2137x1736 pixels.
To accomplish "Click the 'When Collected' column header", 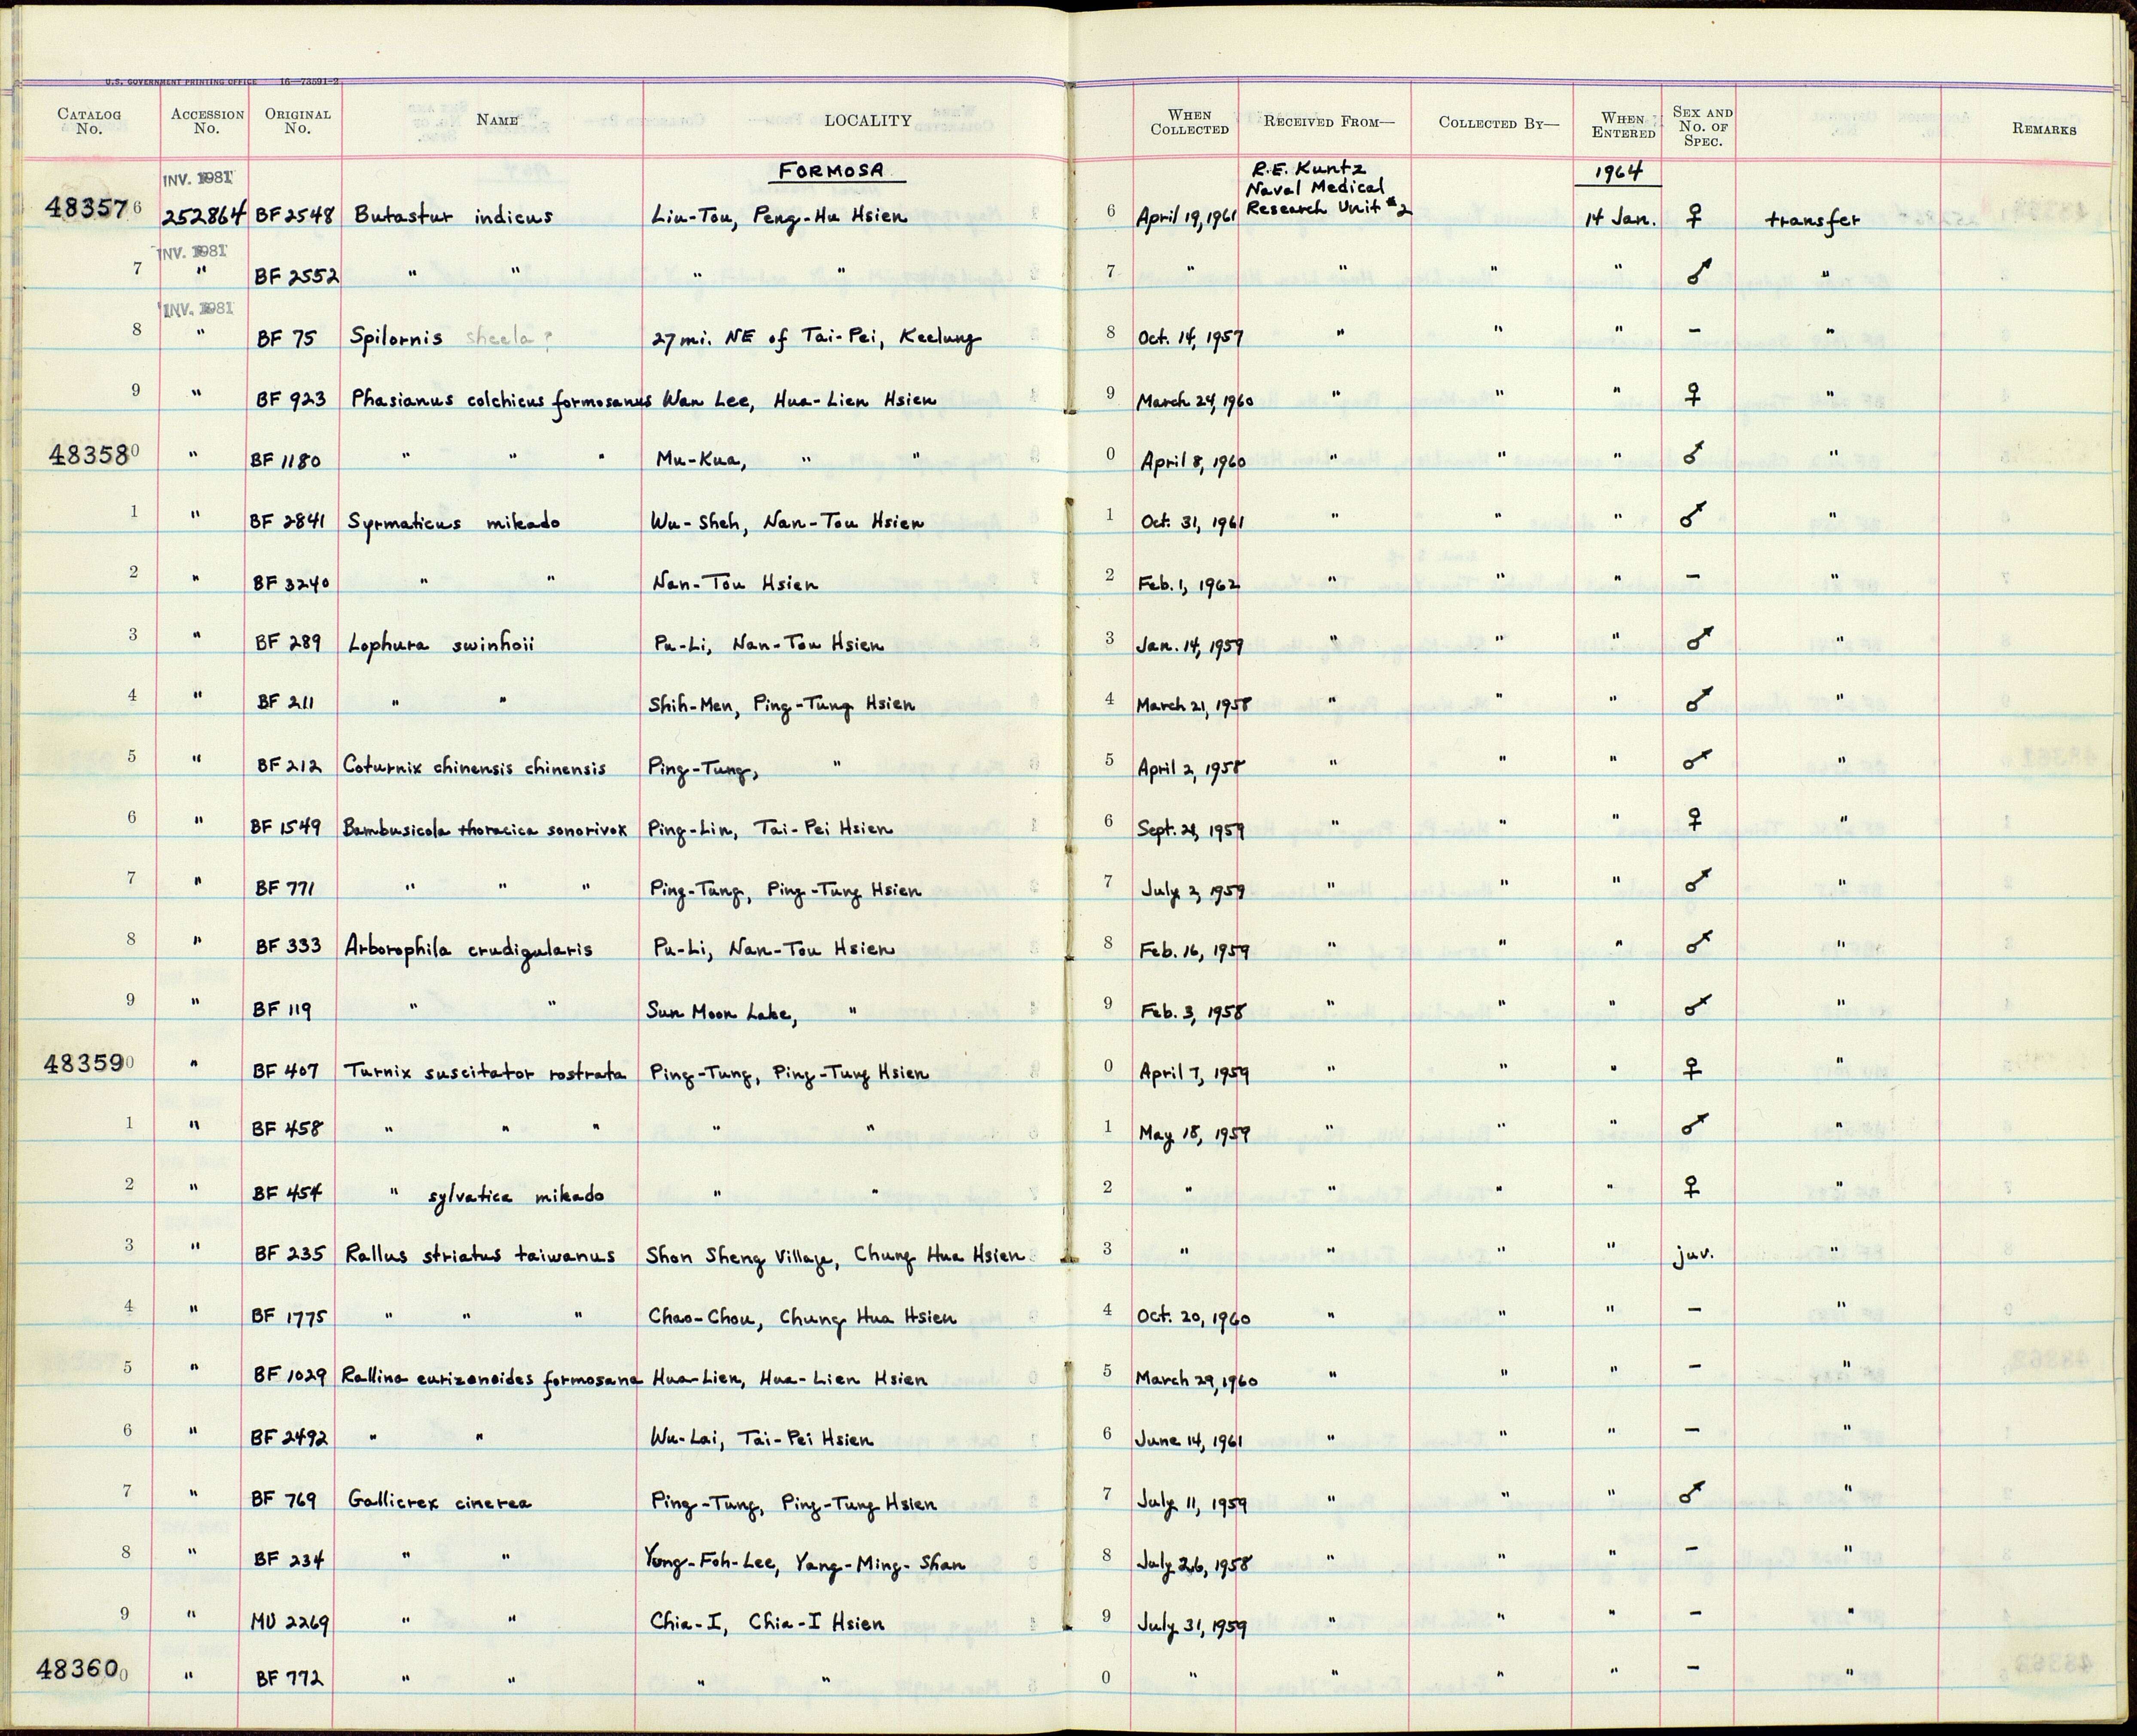I will coord(1189,122).
